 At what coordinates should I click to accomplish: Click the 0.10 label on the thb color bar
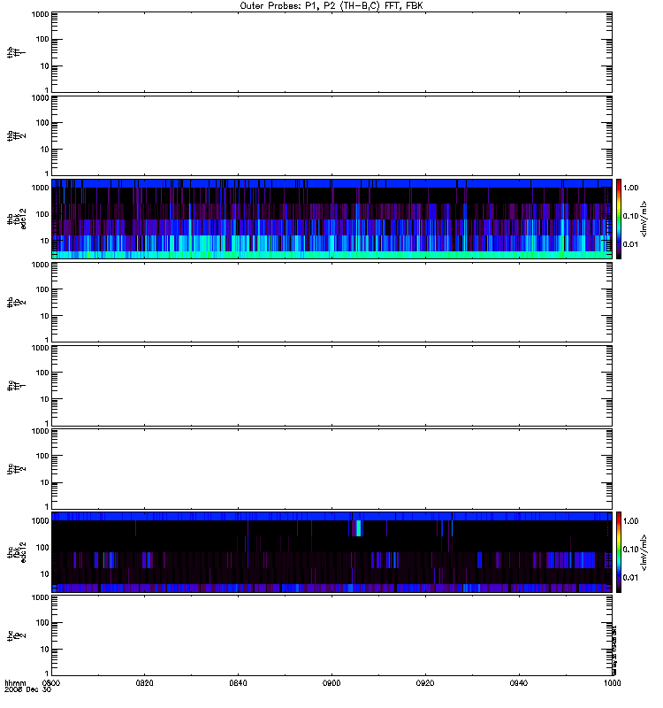pyautogui.click(x=630, y=216)
